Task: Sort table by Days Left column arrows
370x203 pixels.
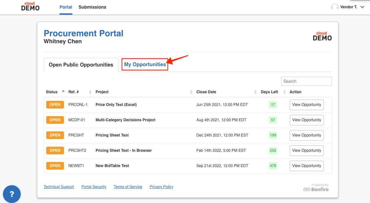Action: (x=284, y=92)
